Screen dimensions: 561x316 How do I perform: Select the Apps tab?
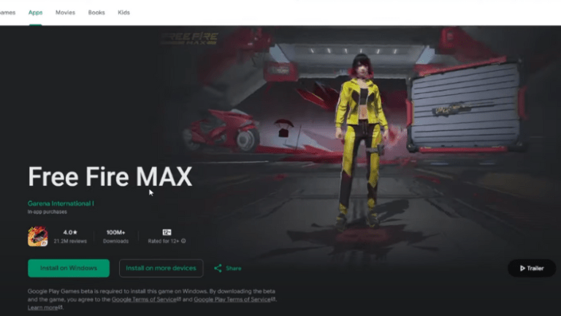tap(35, 13)
